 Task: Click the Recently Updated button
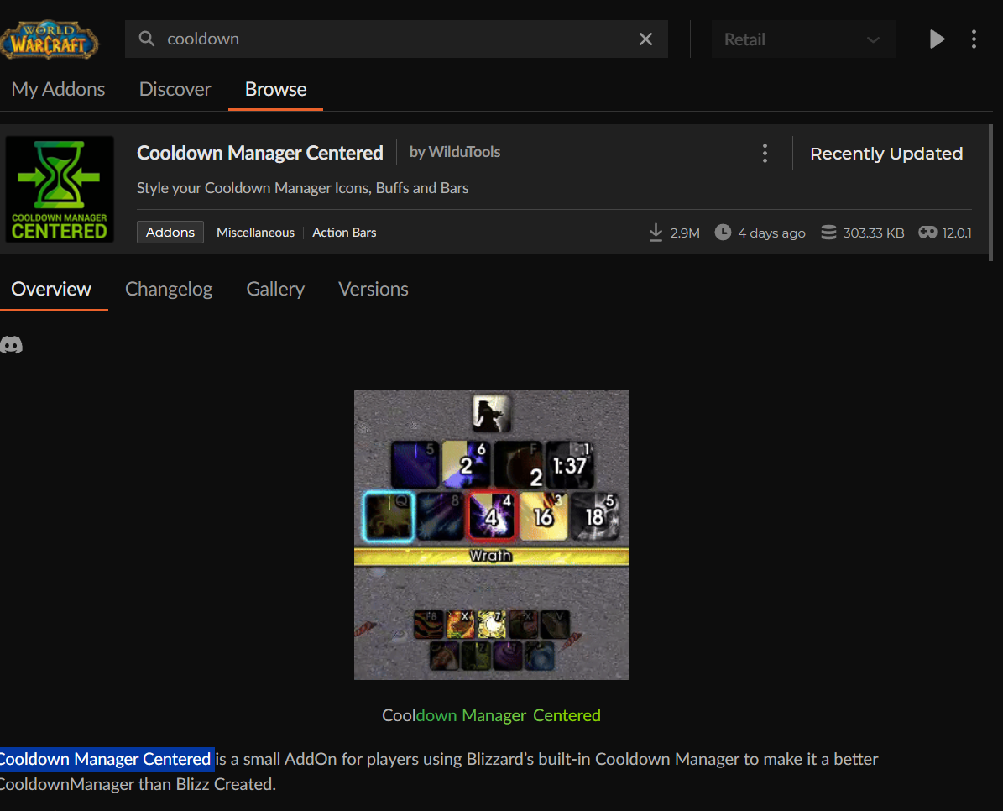pyautogui.click(x=886, y=154)
